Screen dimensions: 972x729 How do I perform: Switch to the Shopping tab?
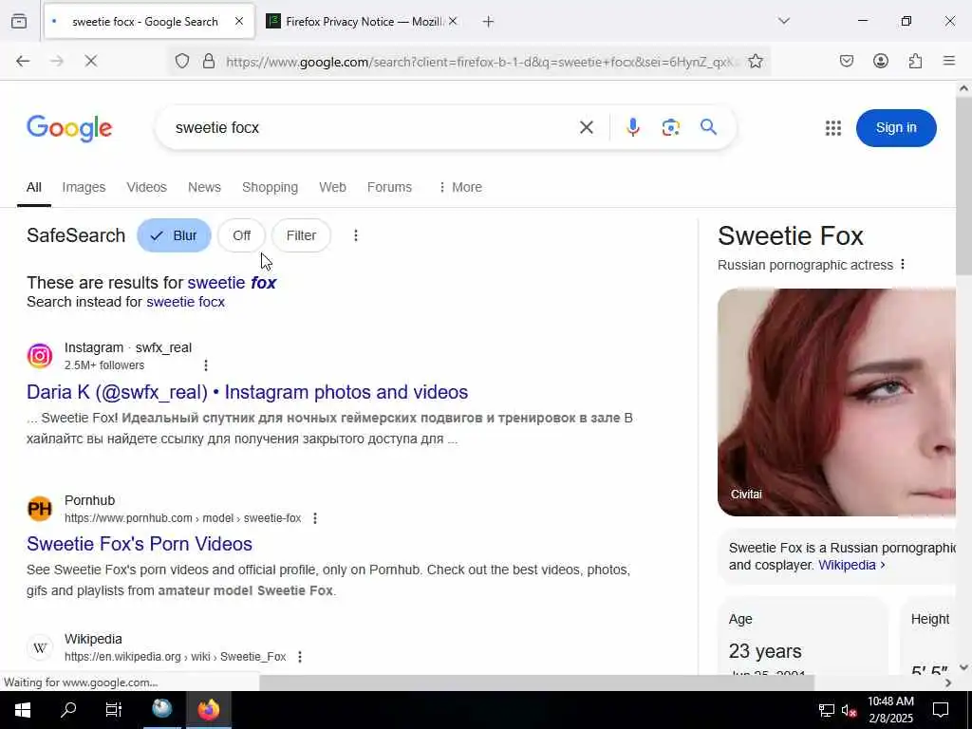(270, 187)
